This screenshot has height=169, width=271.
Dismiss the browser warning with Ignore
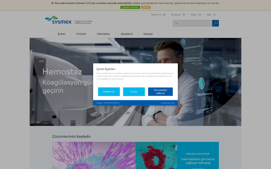pos(146,7)
